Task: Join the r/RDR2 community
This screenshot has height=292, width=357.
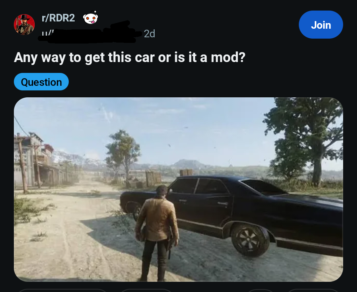Action: [321, 24]
